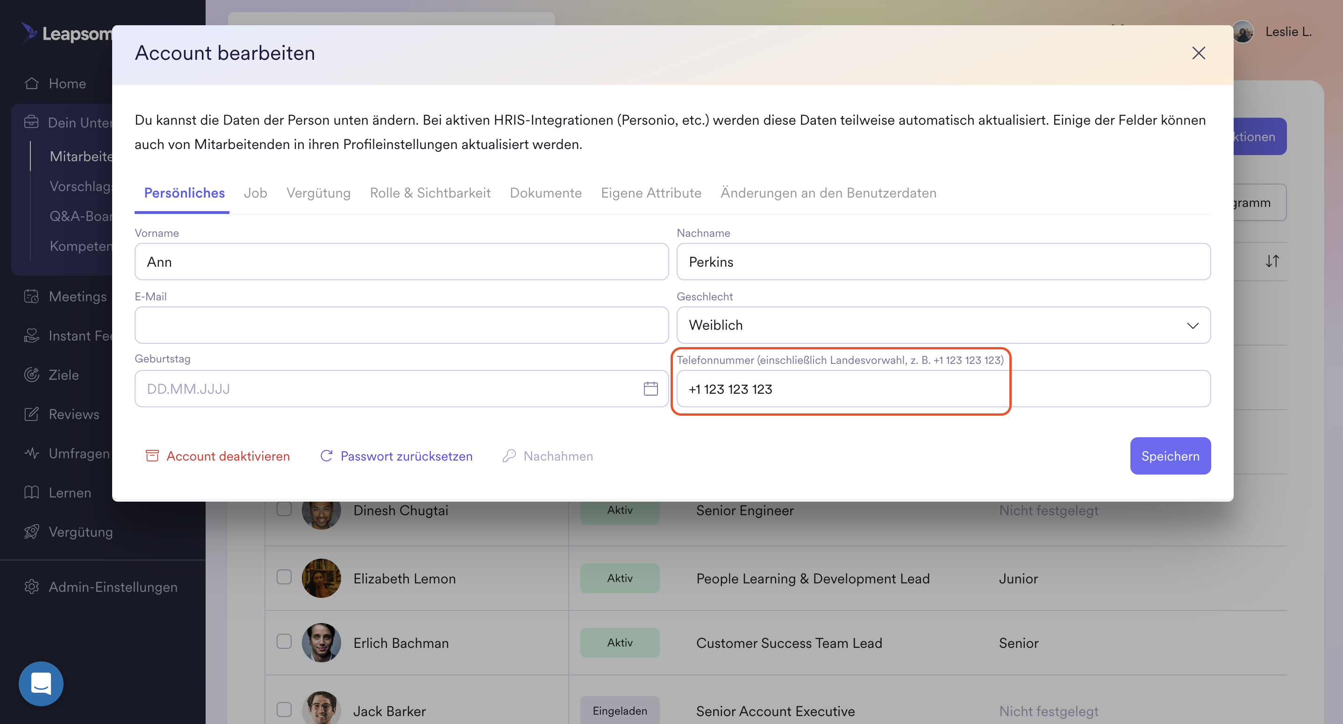Click into the Vorname field containing Ann
The width and height of the screenshot is (1343, 724).
(x=401, y=262)
